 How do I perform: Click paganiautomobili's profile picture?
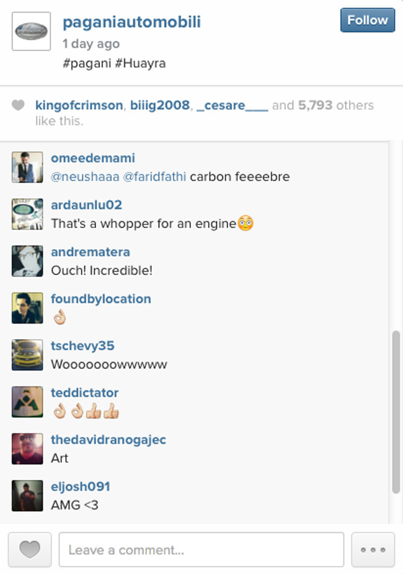click(30, 31)
